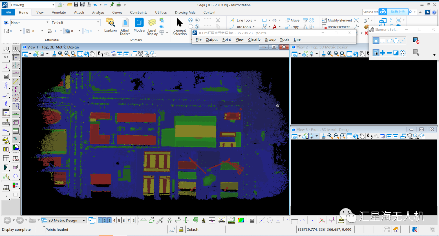Select the Element Selection arrow tool
439x236 pixels.
[x=179, y=27]
